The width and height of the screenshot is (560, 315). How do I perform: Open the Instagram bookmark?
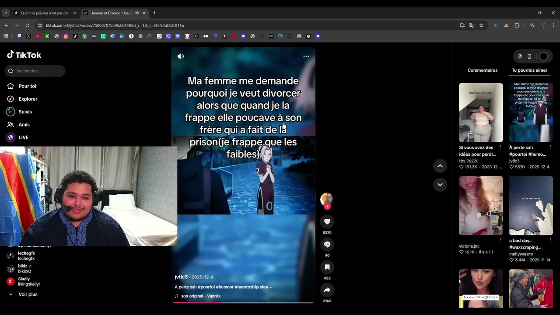click(66, 36)
